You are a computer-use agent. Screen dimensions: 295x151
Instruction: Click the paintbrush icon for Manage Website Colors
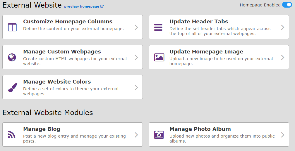point(12,88)
